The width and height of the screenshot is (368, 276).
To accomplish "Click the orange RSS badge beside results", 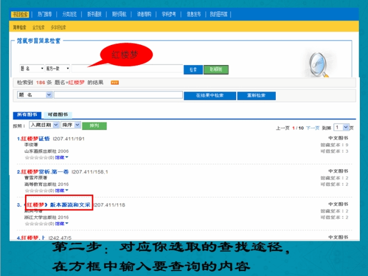I will coord(115,82).
